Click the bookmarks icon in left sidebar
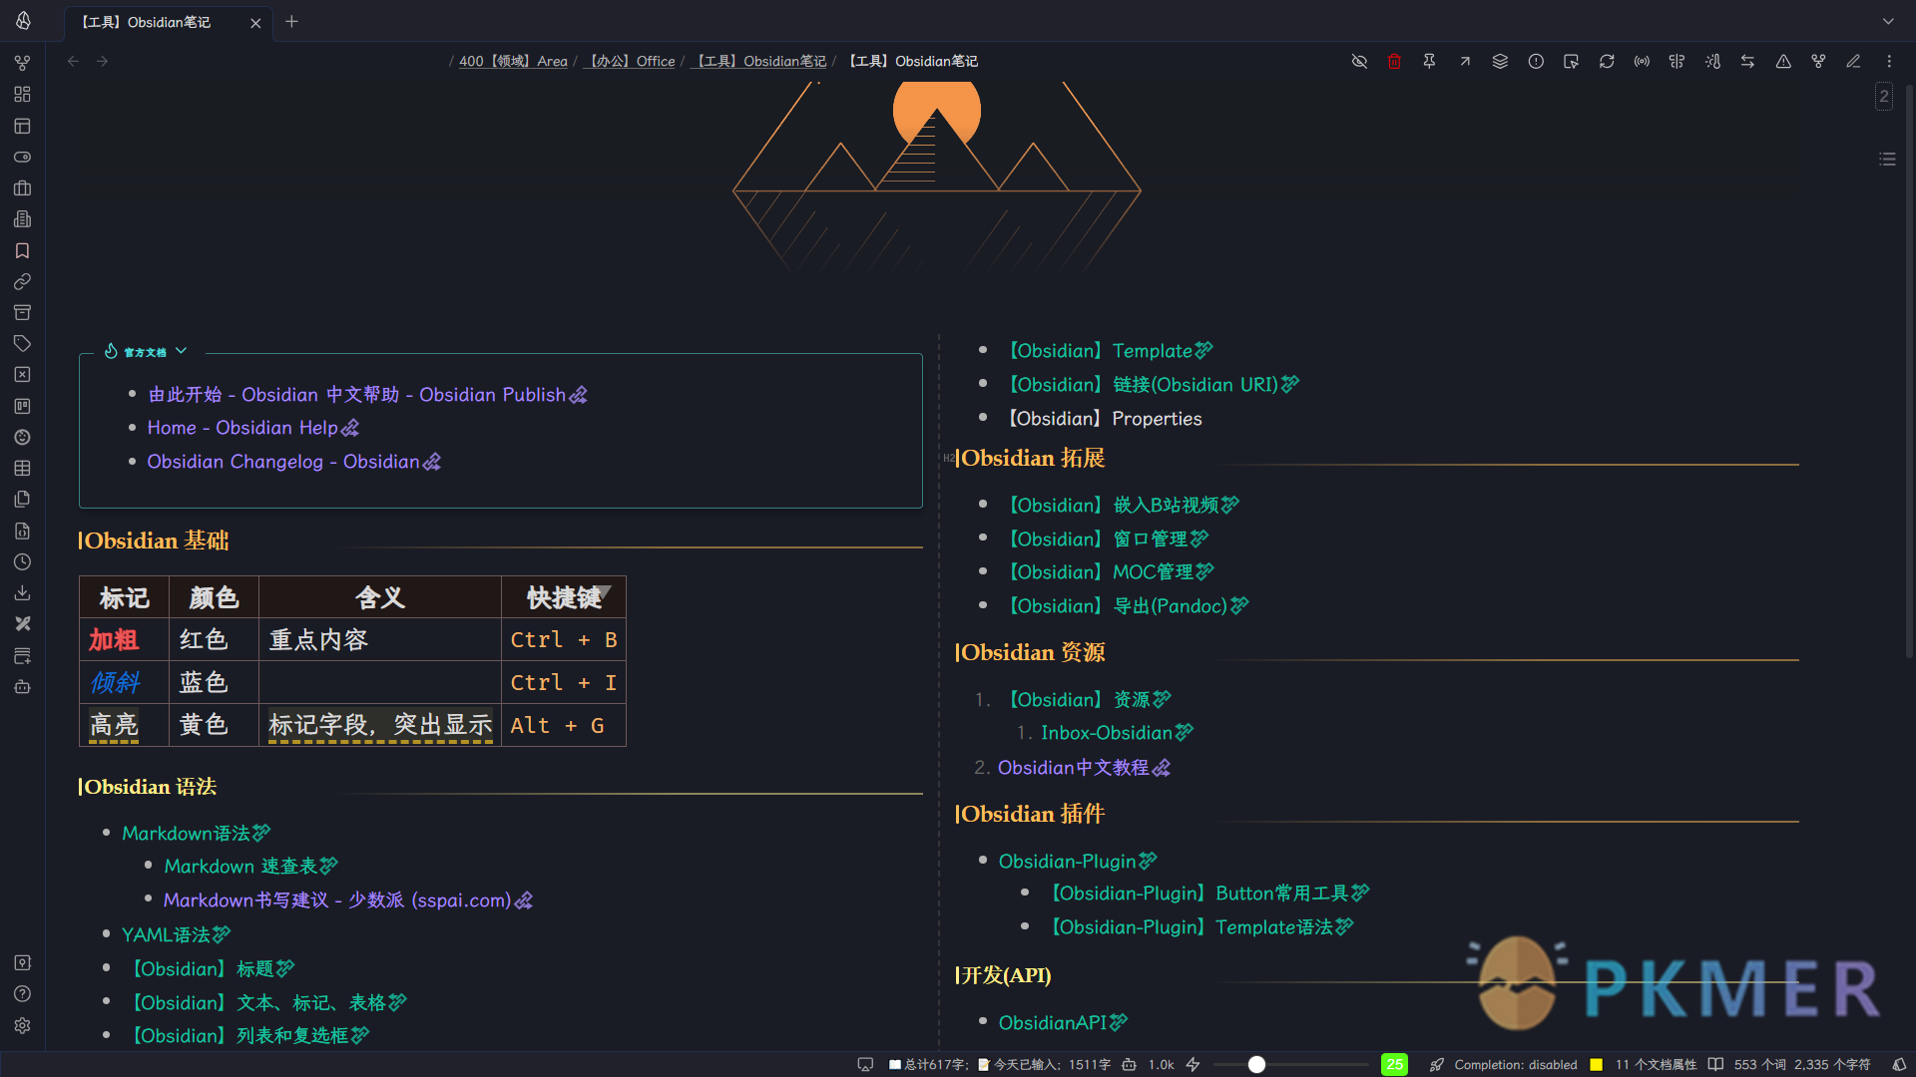This screenshot has width=1916, height=1077. [x=22, y=250]
